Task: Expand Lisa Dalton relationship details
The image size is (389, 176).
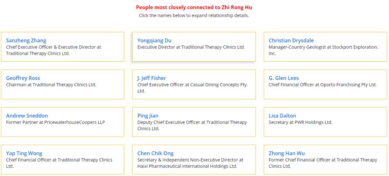Action: coord(282,116)
